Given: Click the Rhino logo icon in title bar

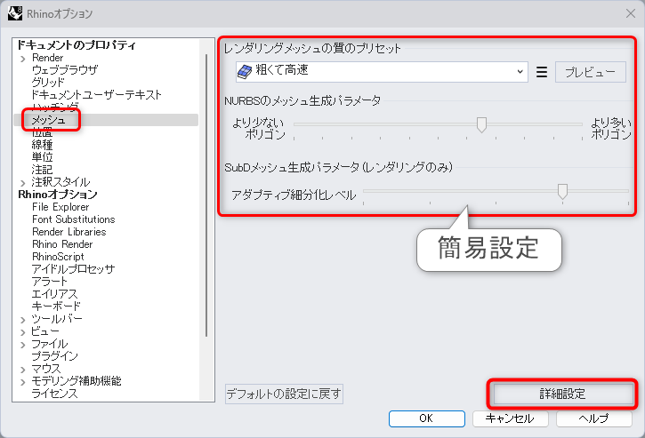Looking at the screenshot, I should click(15, 13).
